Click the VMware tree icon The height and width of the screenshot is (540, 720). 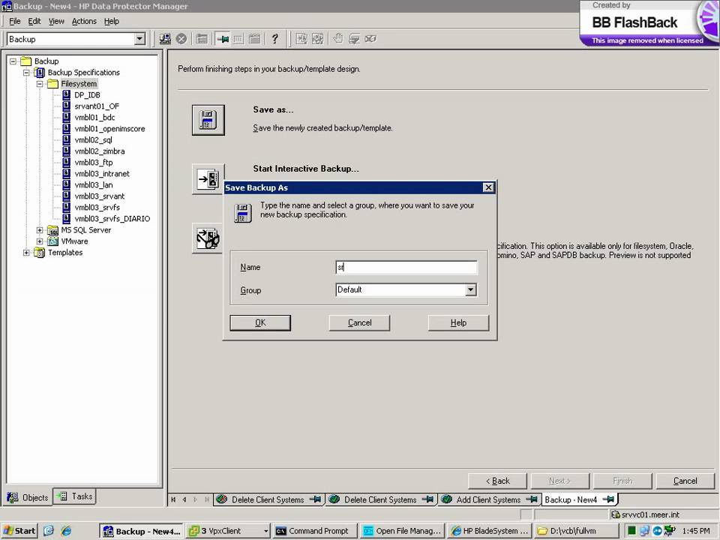[53, 241]
